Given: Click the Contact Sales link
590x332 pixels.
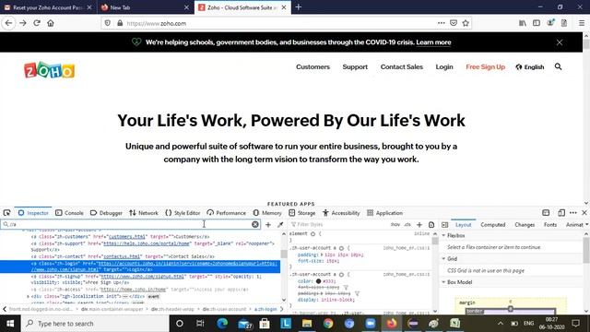Looking at the screenshot, I should [x=402, y=67].
